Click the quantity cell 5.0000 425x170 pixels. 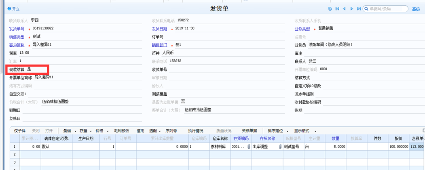click(x=335, y=147)
